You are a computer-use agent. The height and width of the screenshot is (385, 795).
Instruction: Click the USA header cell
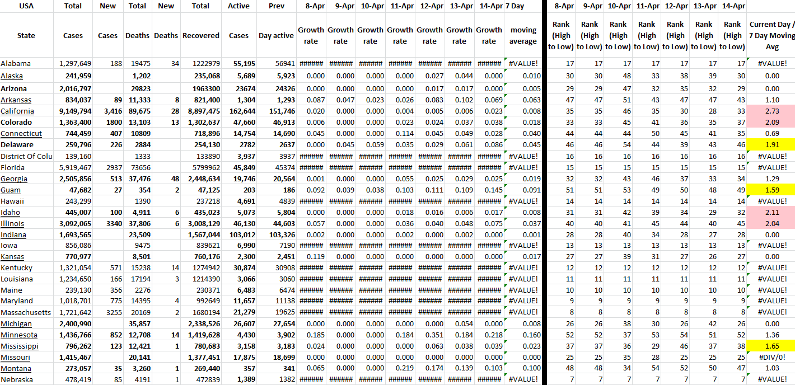point(26,6)
